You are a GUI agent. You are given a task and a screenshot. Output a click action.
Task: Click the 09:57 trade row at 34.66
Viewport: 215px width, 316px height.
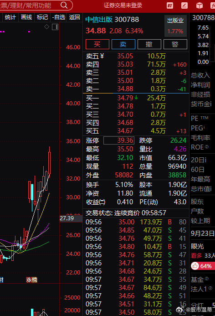tap(136, 296)
